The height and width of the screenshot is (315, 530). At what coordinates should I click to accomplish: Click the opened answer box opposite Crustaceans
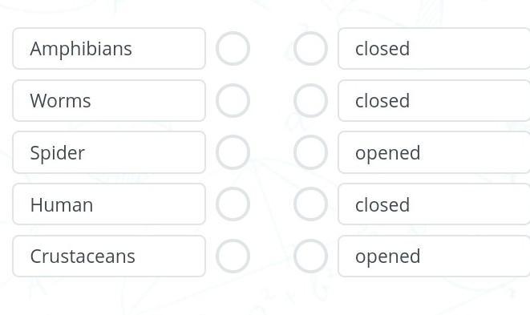tap(434, 256)
